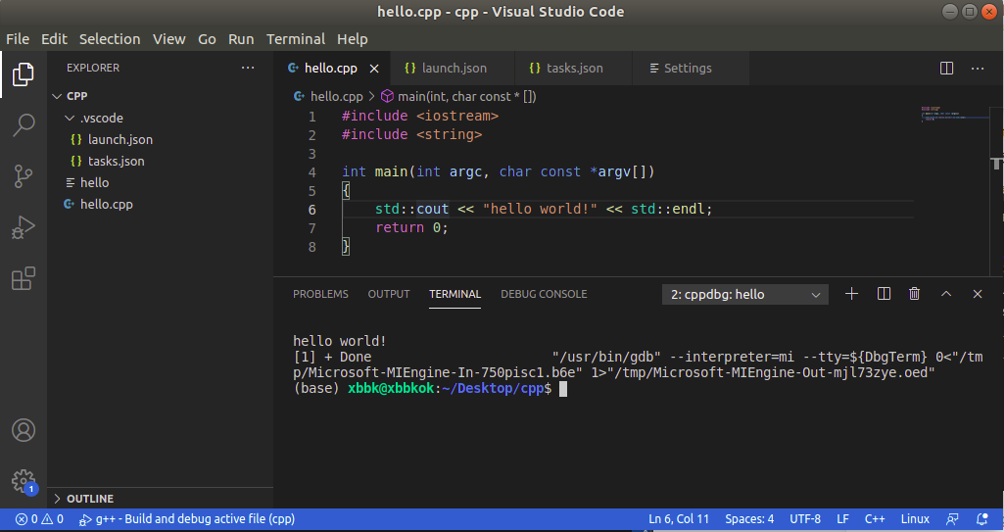Screen dimensions: 1004x532
Task: Click Ln 6, Col 11 in status bar
Action: click(679, 519)
